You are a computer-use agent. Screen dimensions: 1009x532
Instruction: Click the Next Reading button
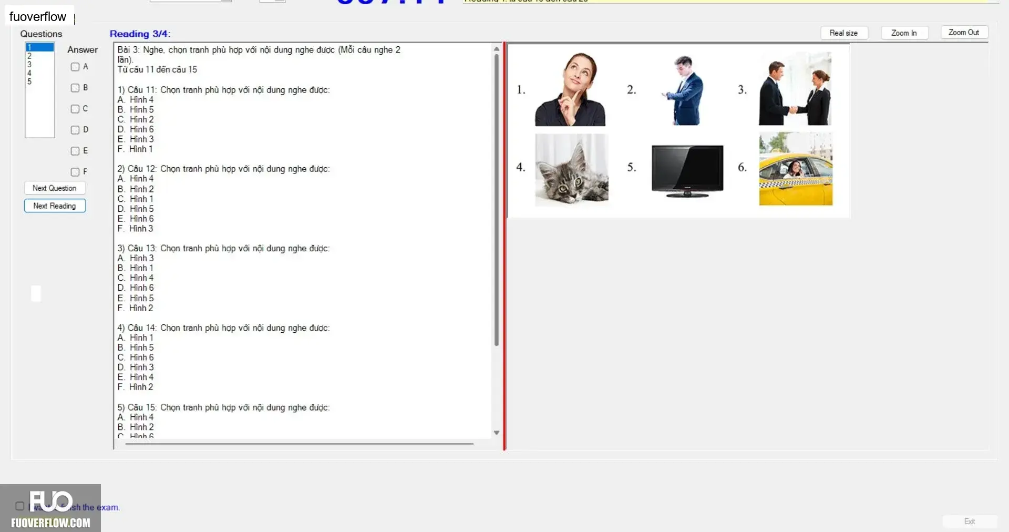pos(55,206)
